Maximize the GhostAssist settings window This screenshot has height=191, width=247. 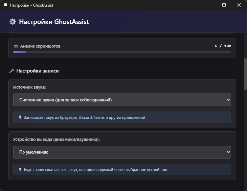point(224,5)
